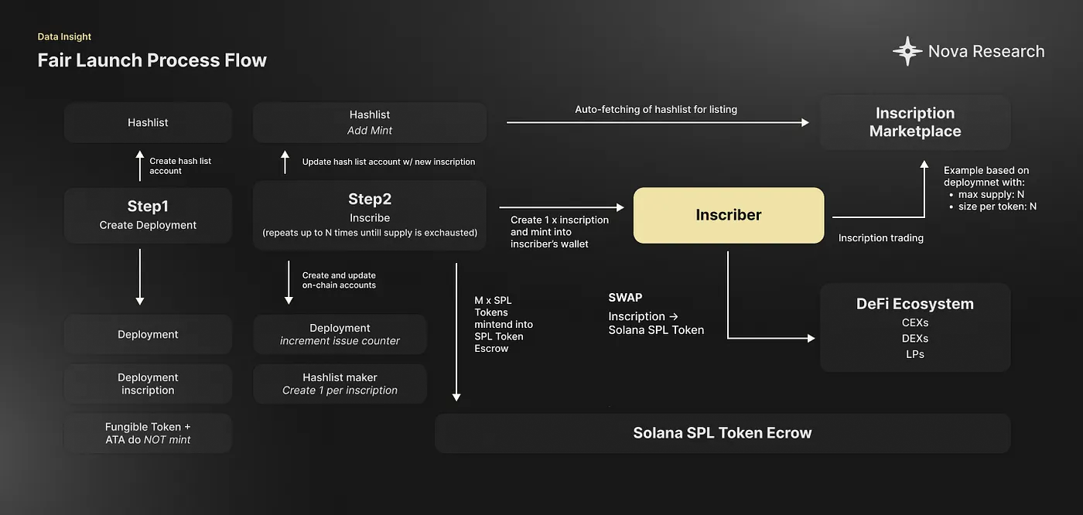Click the SWAP heading
The height and width of the screenshot is (515, 1083).
tap(625, 297)
